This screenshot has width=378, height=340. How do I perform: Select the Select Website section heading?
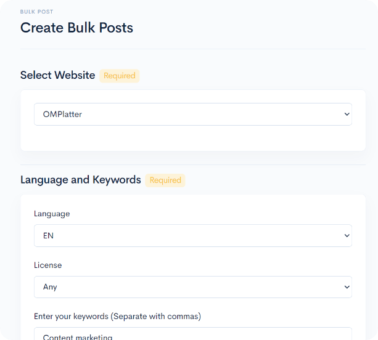point(57,75)
